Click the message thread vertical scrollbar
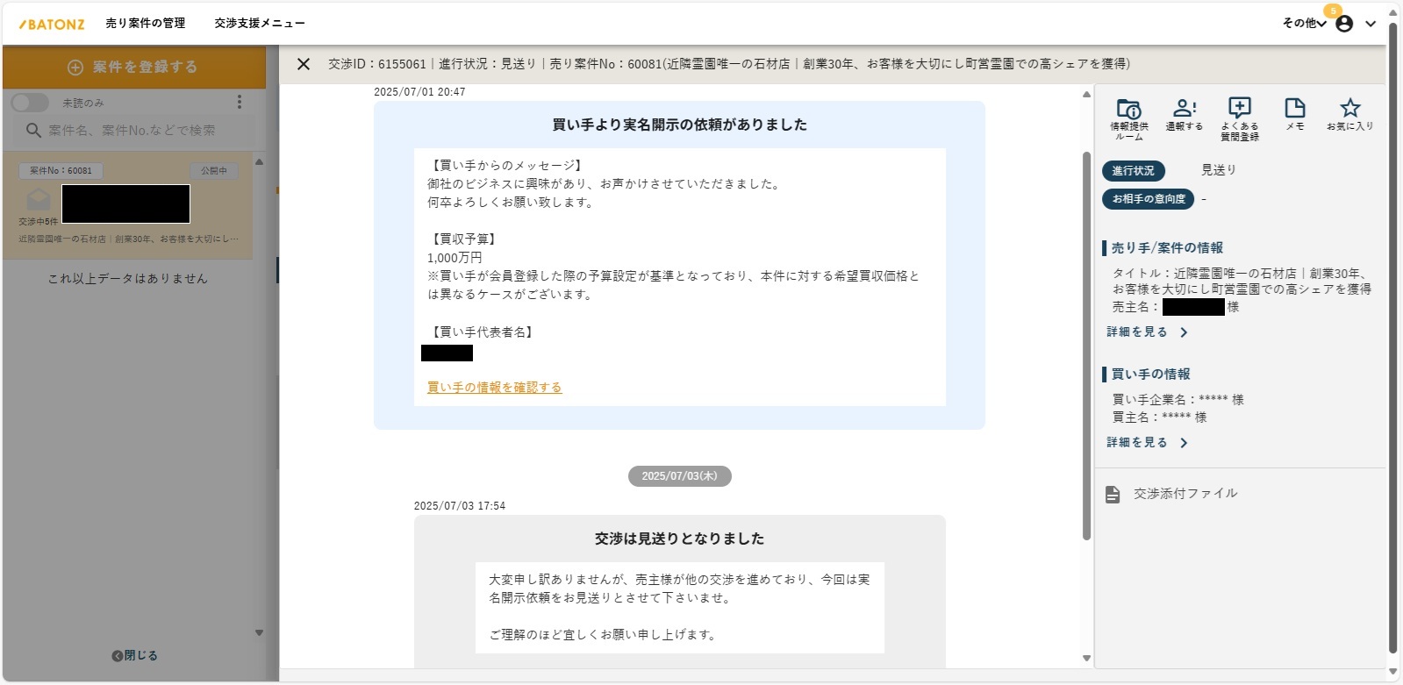 pos(1086,351)
